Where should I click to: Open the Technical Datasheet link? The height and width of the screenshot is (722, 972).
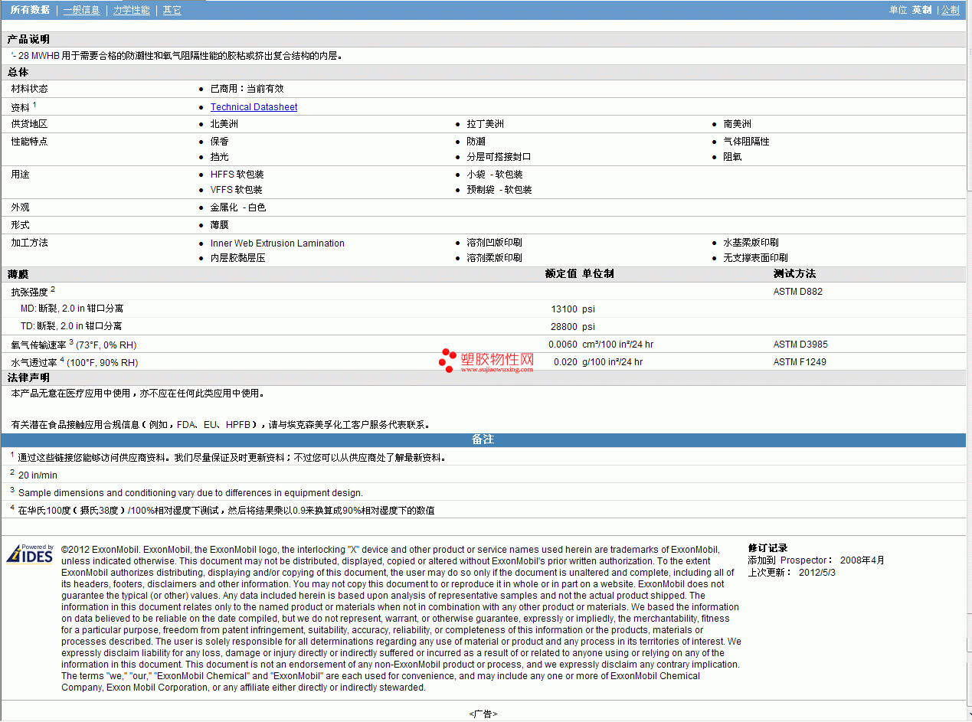(x=254, y=107)
